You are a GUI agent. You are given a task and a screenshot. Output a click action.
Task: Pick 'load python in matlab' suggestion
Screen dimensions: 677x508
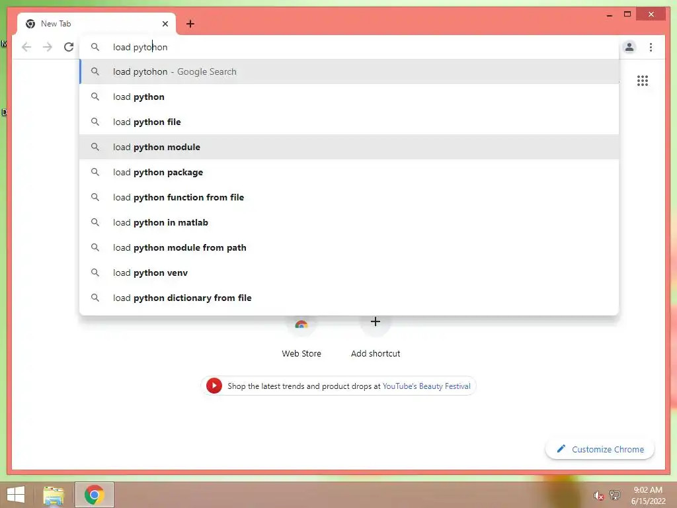[349, 222]
